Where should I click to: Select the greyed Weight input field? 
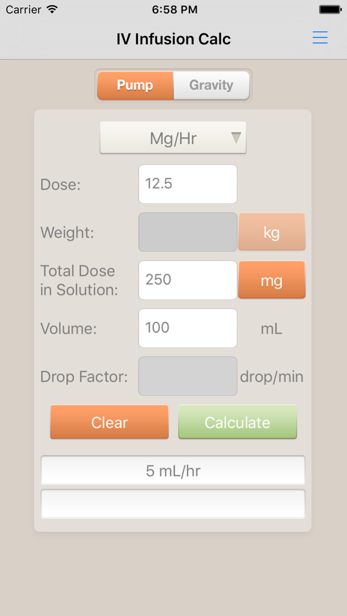tap(188, 232)
